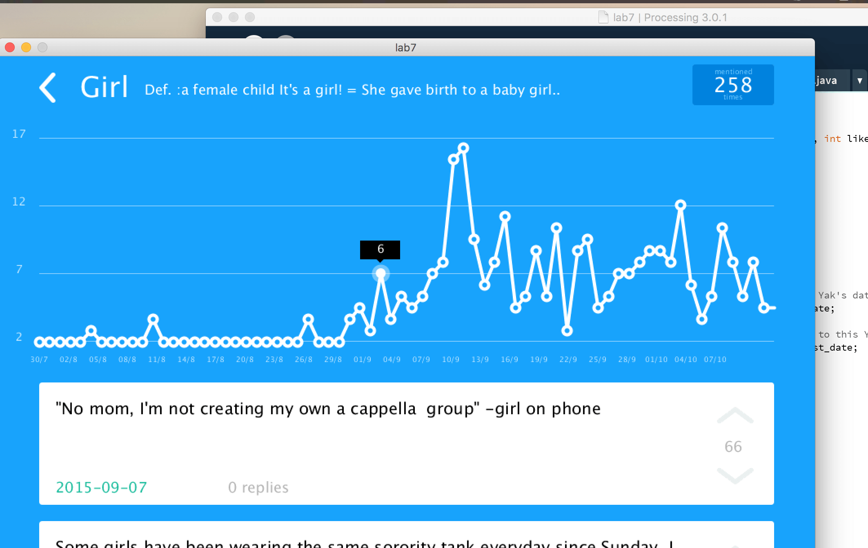
Task: Click the 10/9 date label on the axis
Action: pyautogui.click(x=451, y=360)
